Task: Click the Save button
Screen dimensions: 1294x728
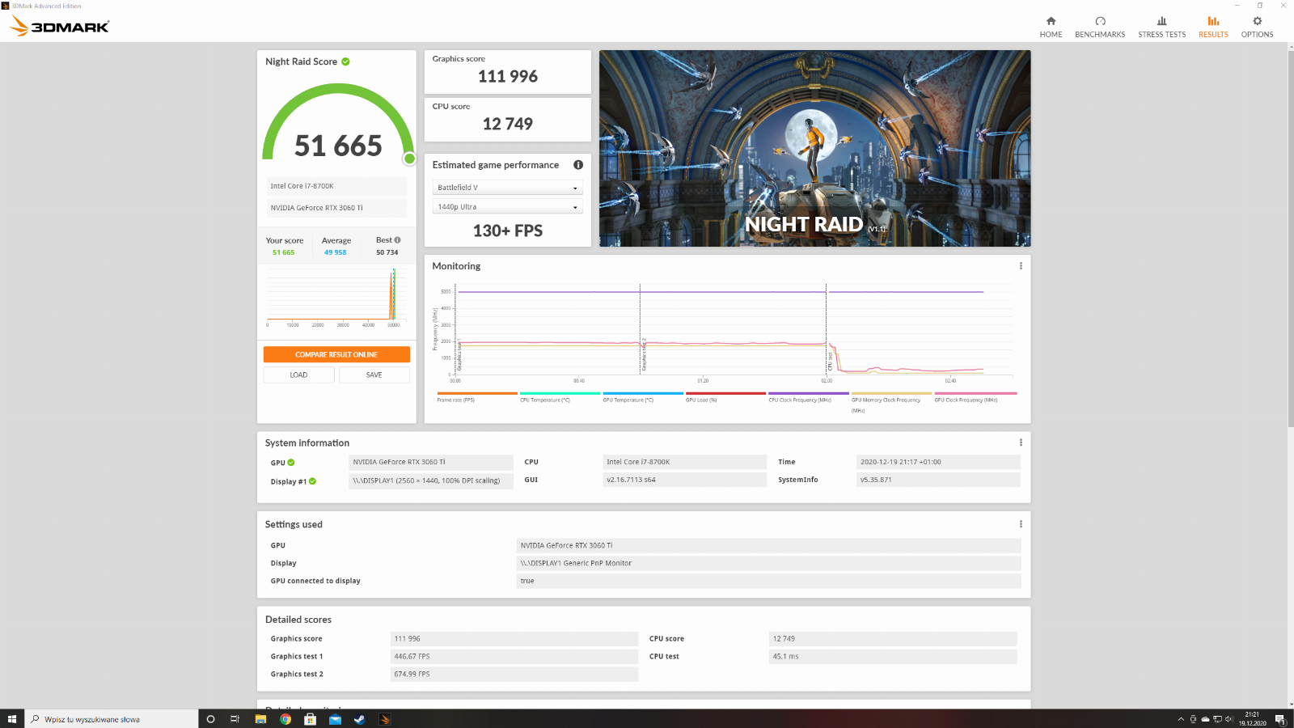Action: point(374,375)
